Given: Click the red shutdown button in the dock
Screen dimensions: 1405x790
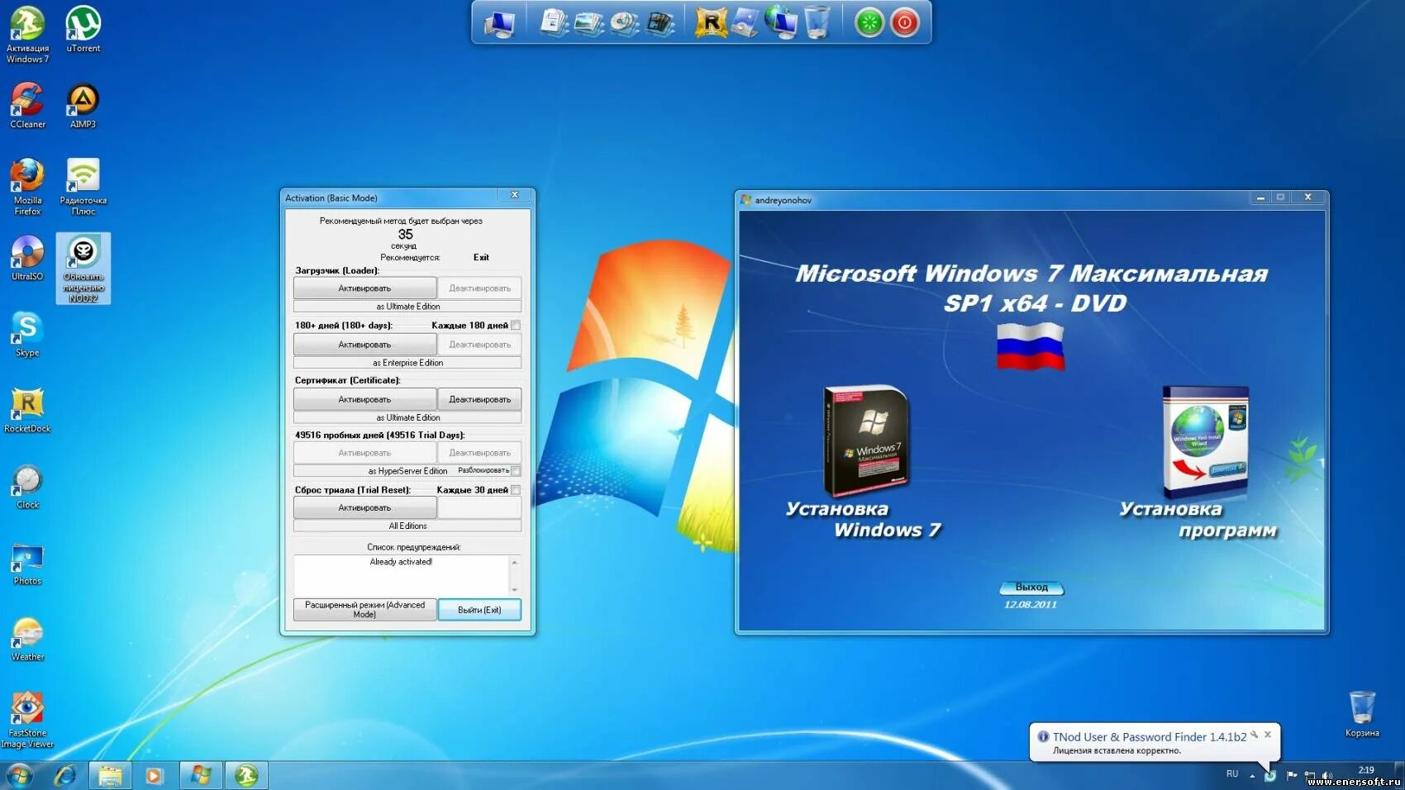Looking at the screenshot, I should click(x=904, y=22).
